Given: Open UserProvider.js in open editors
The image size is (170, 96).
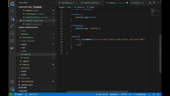Looking at the screenshot, I should pyautogui.click(x=36, y=17).
